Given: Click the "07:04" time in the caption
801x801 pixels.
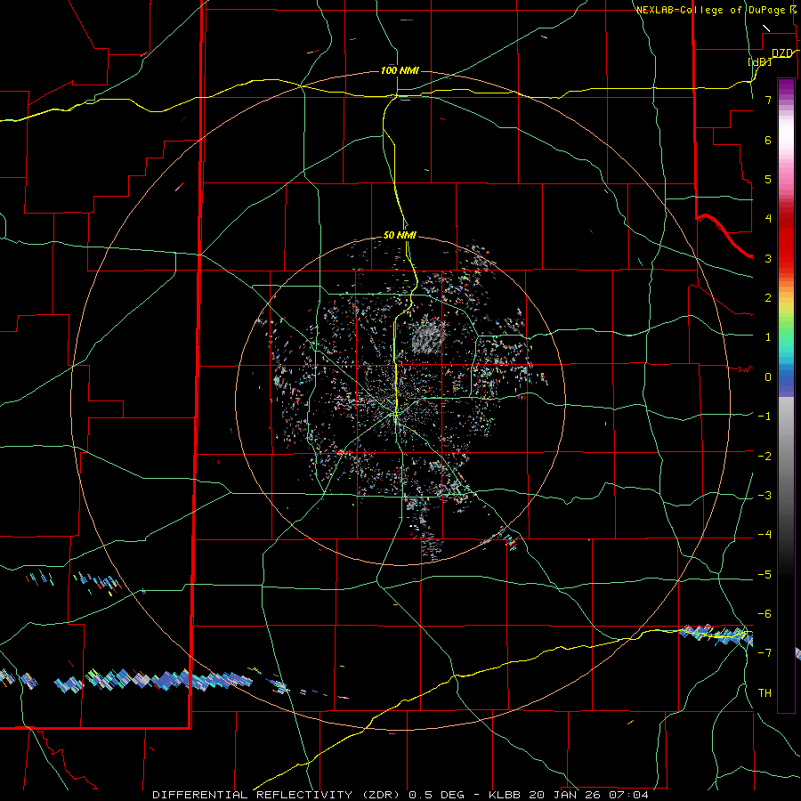Looking at the screenshot, I should point(628,795).
